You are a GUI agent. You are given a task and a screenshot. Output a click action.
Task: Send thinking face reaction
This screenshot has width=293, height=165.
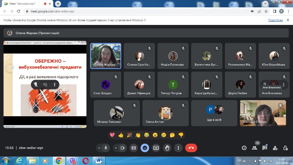(x=172, y=135)
